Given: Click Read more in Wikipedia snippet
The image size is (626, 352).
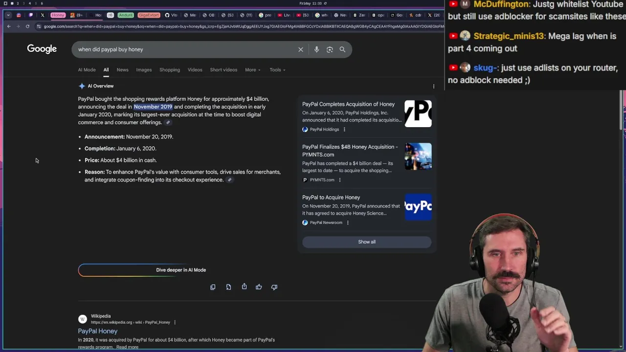Looking at the screenshot, I should coord(127,347).
